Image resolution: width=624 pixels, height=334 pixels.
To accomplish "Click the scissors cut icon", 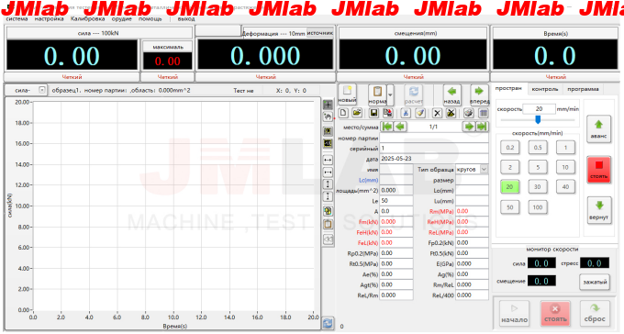I will pyautogui.click(x=406, y=113).
